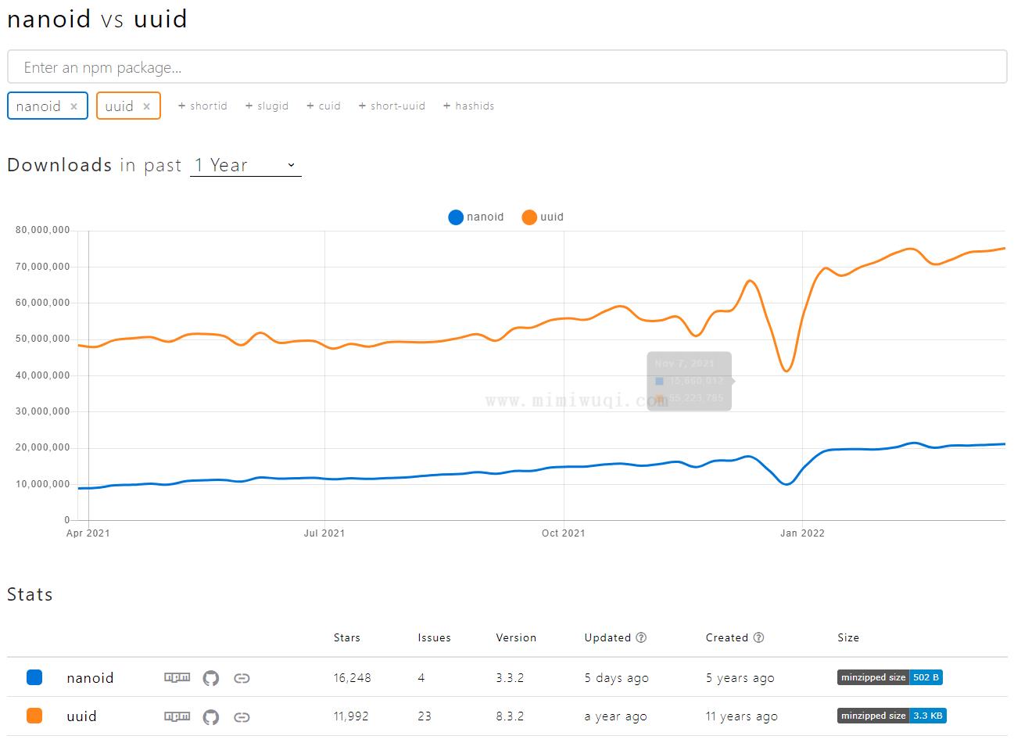Open the homepage link icon for nanoid
This screenshot has width=1014, height=743.
click(x=242, y=678)
